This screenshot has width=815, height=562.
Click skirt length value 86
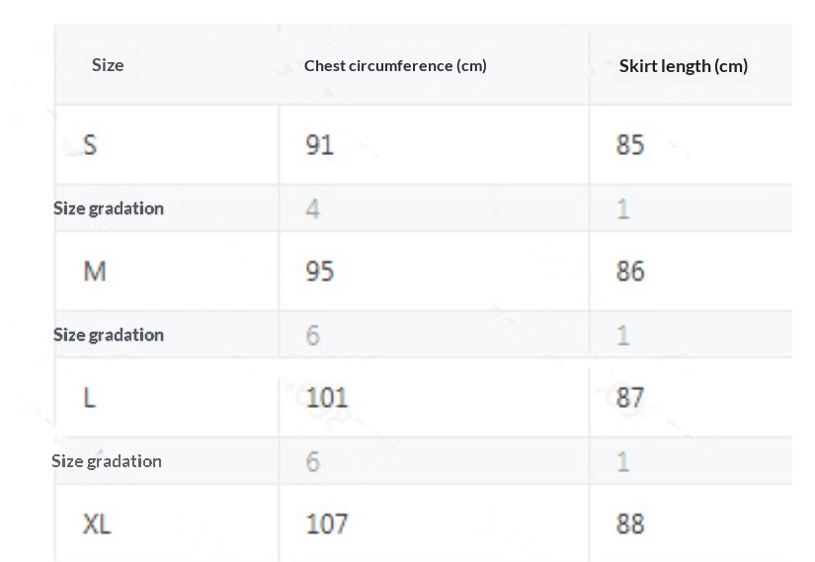pyautogui.click(x=630, y=272)
